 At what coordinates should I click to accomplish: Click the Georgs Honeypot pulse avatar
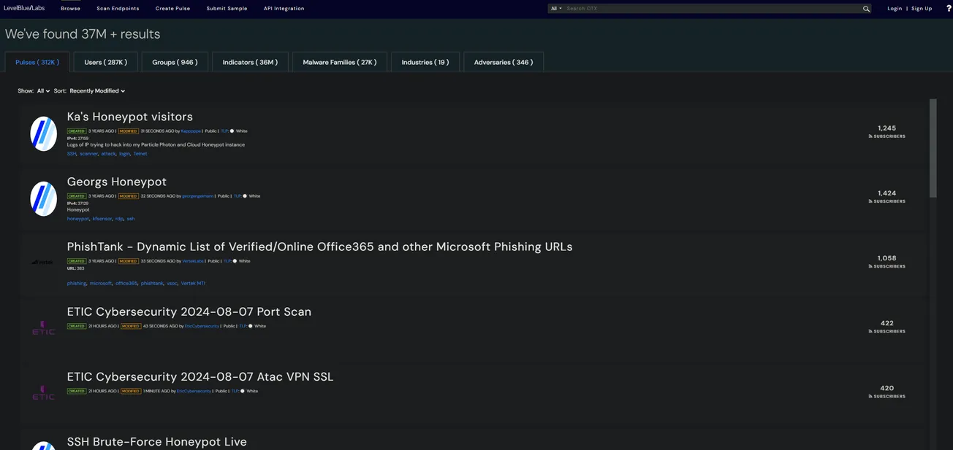[x=43, y=198]
